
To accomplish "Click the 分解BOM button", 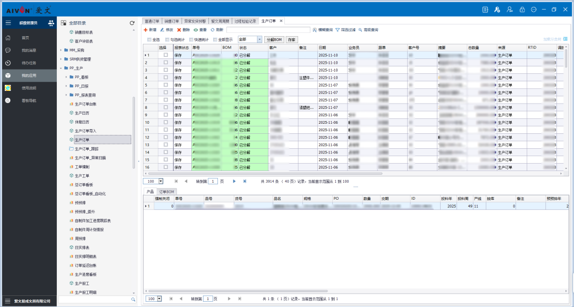I will click(x=274, y=39).
